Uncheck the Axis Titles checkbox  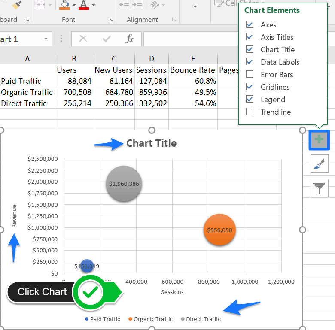250,37
